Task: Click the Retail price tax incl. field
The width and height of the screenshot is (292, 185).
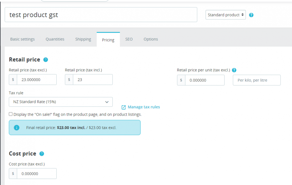Action: click(93, 80)
